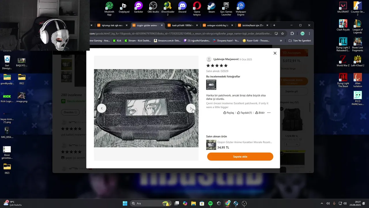Screen dimensions: 369x208
Task: Expand hidden bookmarks chevron
Action: 281,41
